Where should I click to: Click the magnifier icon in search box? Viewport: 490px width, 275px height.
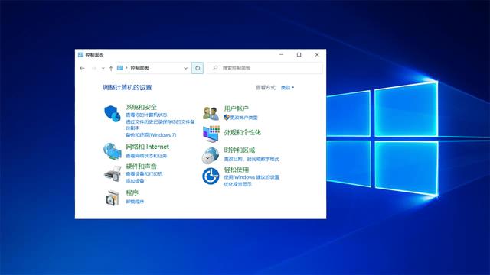click(215, 68)
